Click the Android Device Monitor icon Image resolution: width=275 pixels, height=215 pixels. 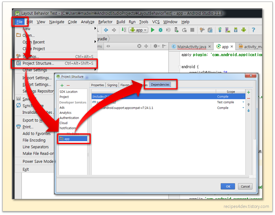click(244, 30)
